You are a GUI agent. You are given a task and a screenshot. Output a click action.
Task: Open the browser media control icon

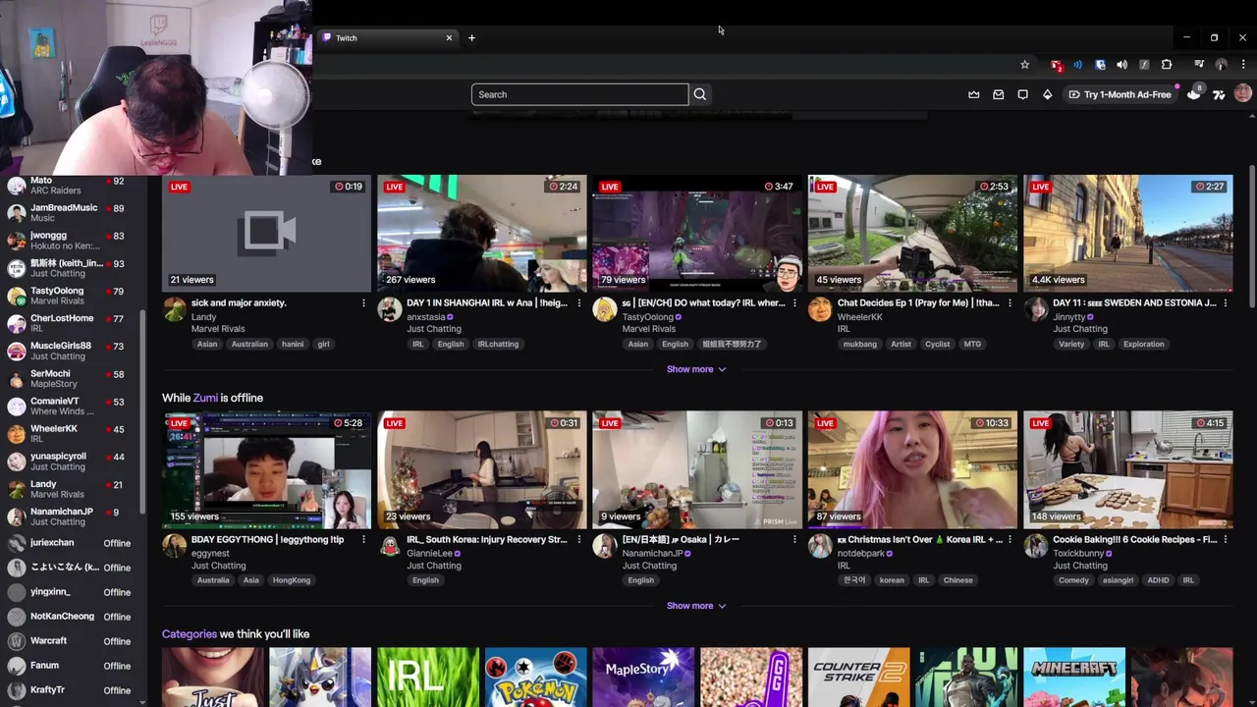[1198, 65]
